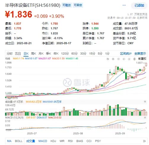Click the 可卖空 tag
Viewport: 149px width, 145px height.
pyautogui.click(x=78, y=5)
